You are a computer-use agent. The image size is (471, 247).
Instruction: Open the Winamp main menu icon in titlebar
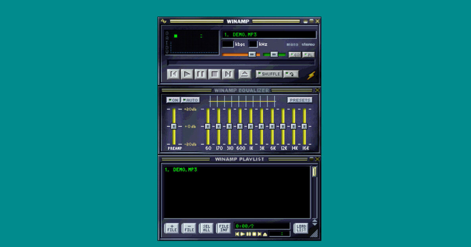(x=164, y=21)
